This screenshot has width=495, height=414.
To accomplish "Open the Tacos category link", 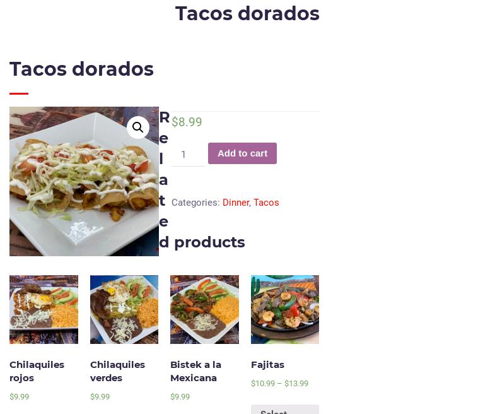I will (x=266, y=202).
